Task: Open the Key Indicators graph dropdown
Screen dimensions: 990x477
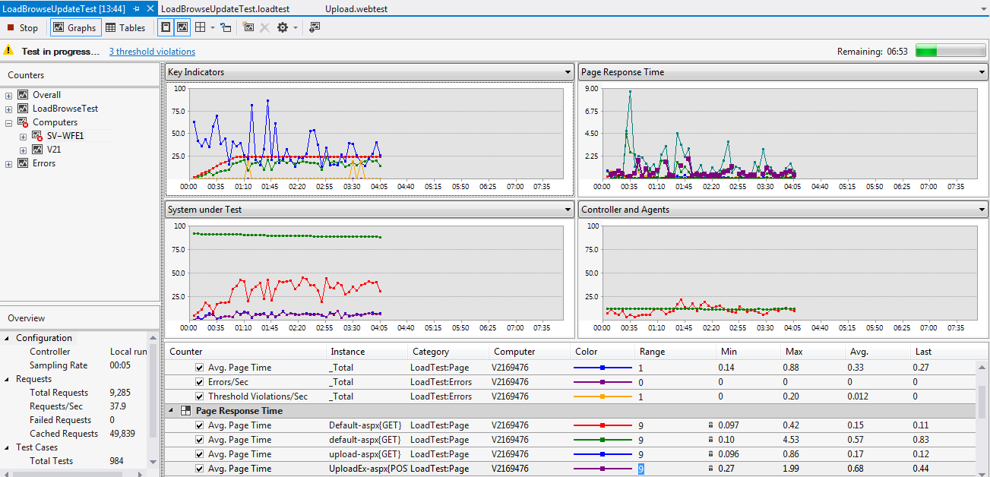Action: point(567,71)
